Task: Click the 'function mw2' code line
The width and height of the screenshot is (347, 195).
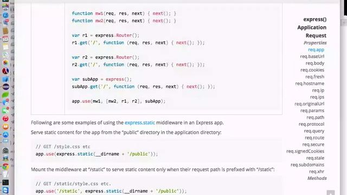Action: pos(124,21)
